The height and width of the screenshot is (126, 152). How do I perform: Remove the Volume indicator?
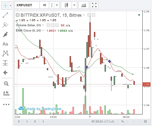pos(57,25)
